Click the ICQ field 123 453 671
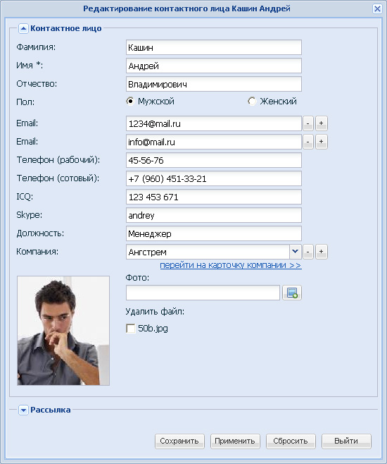This screenshot has width=387, height=464. coord(214,197)
